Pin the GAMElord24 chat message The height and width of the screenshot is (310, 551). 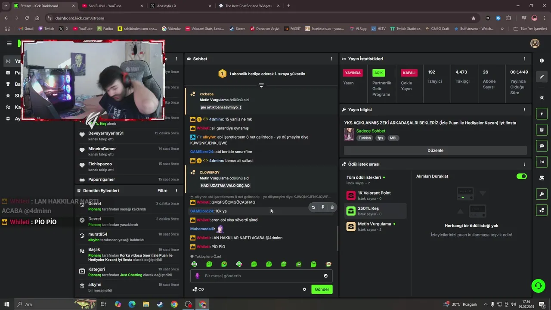pyautogui.click(x=323, y=208)
